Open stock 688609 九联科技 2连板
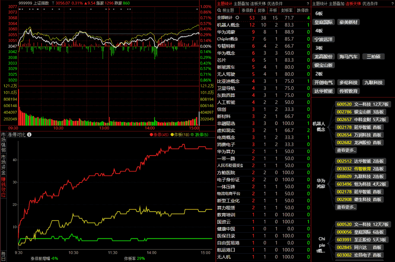The height and width of the screenshot is (262, 395). click(x=361, y=176)
